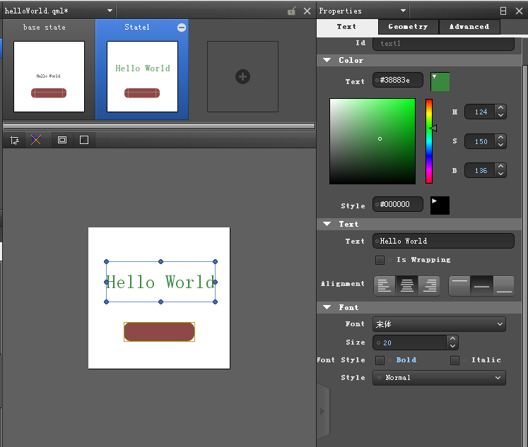Collapse the Text section

coord(327,224)
